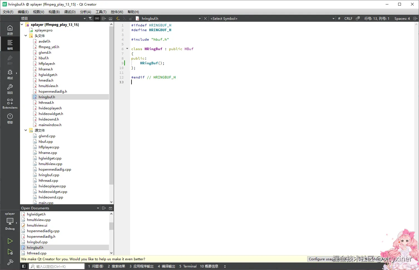Close the hringbuf.h document
This screenshot has height=270, width=419.
coord(205,18)
